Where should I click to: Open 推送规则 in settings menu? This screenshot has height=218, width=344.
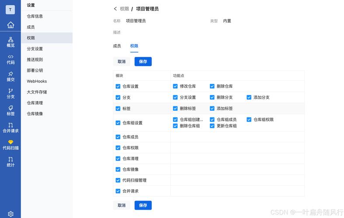[47, 60]
